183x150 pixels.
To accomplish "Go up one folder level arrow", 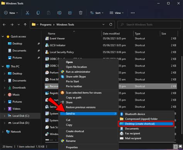I will tap(25, 25).
